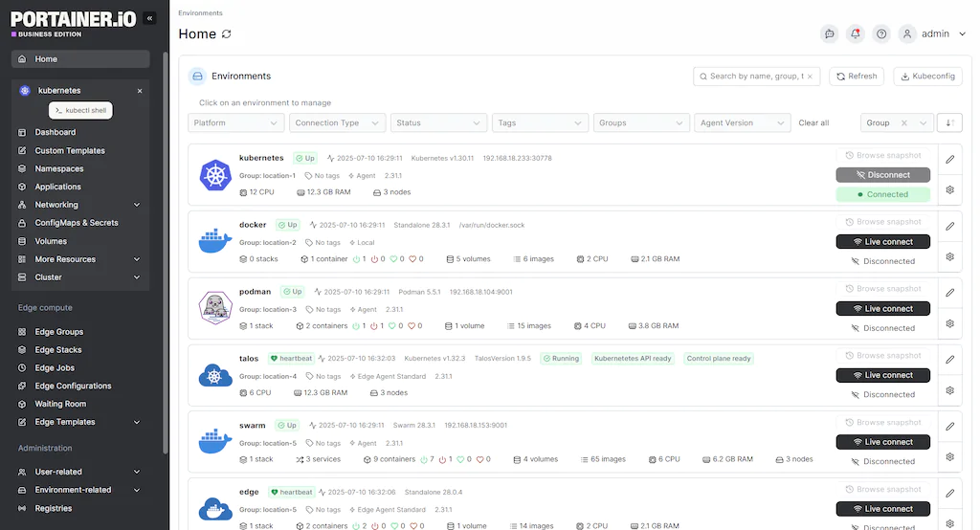Viewport: 980px width, 530px height.
Task: Close the kubernetes environment in sidebar
Action: (x=140, y=91)
